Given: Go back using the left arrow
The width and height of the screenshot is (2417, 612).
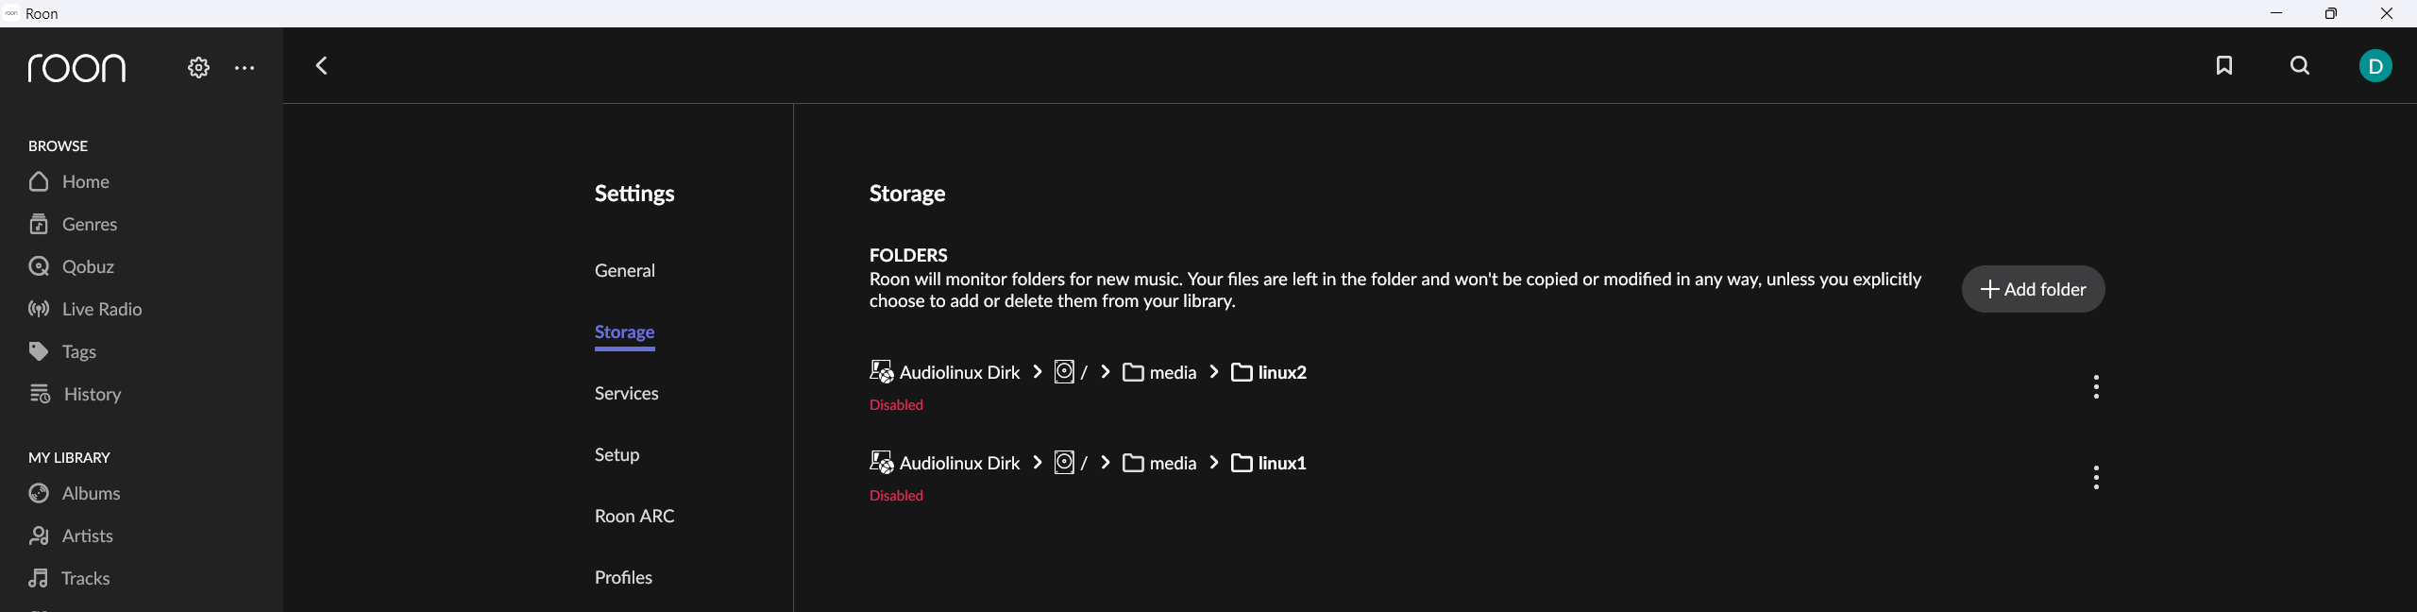Looking at the screenshot, I should click(x=322, y=65).
